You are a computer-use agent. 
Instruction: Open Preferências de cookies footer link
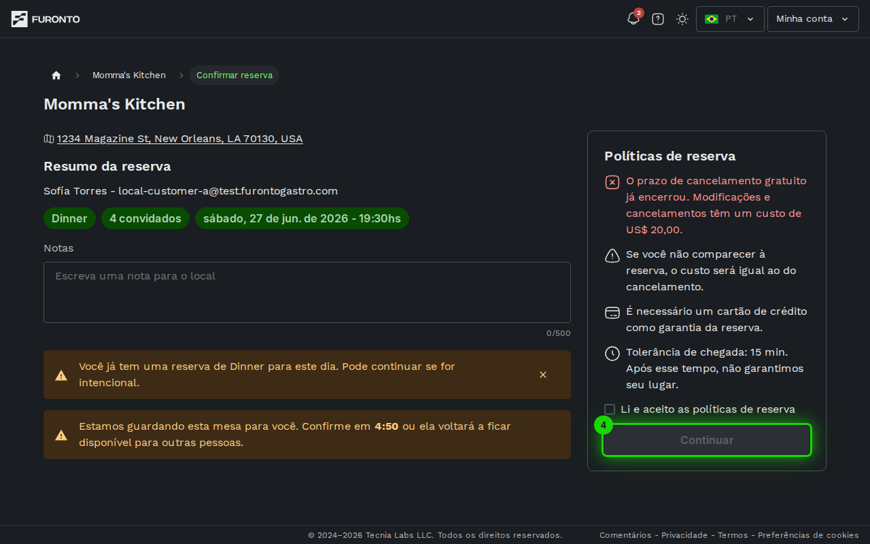(808, 535)
